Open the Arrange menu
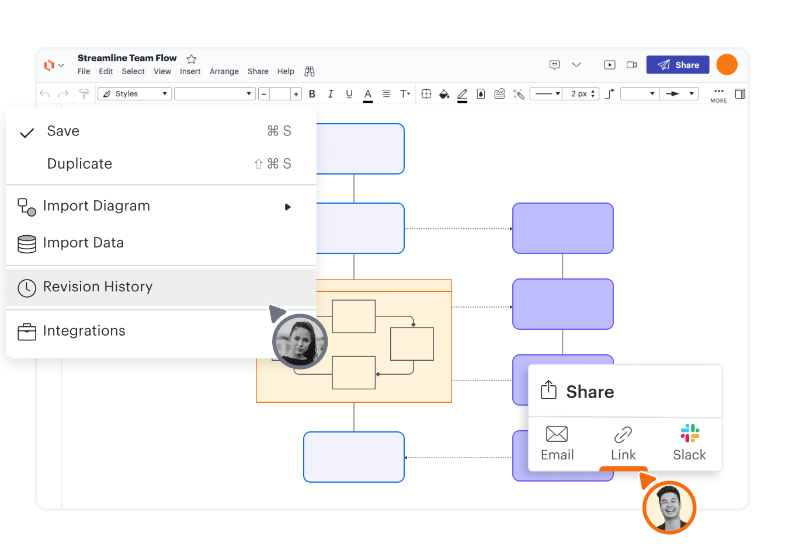Image resolution: width=785 pixels, height=558 pixels. [224, 72]
